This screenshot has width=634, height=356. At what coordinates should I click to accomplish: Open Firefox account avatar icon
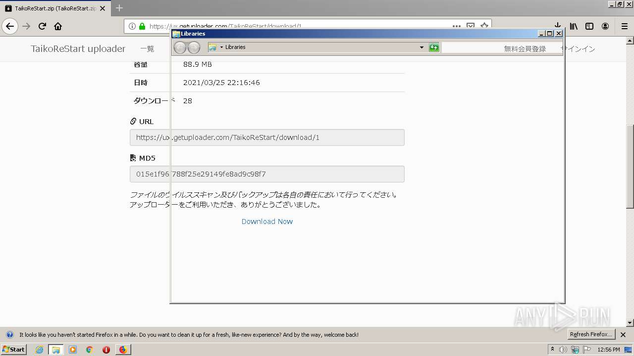coord(605,26)
